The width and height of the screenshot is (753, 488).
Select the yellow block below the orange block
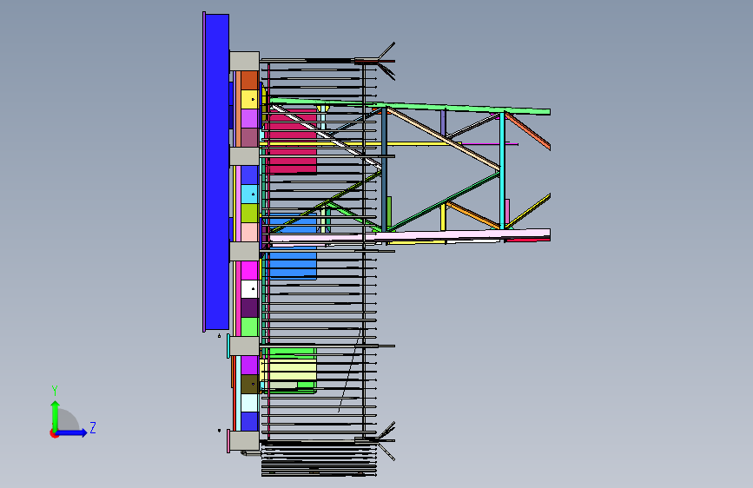[x=250, y=100]
